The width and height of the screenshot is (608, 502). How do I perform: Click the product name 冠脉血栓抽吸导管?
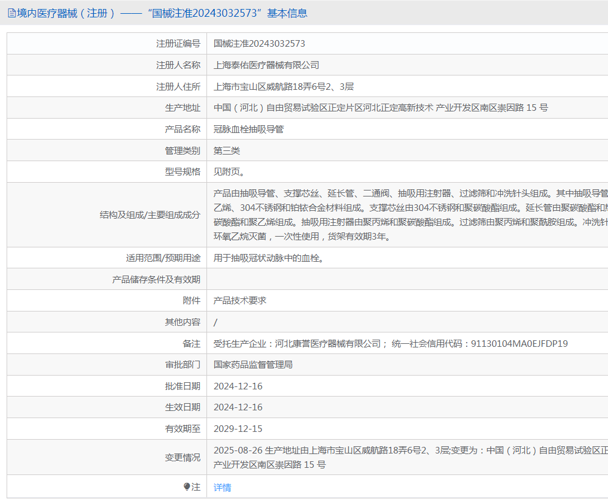(248, 129)
